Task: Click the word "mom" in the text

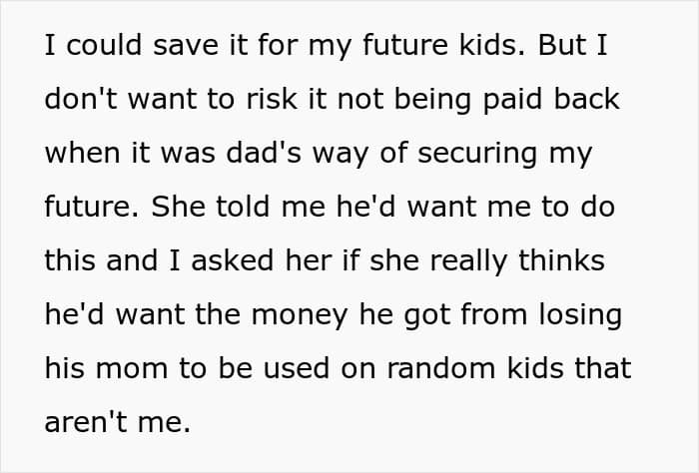Action: coord(132,368)
